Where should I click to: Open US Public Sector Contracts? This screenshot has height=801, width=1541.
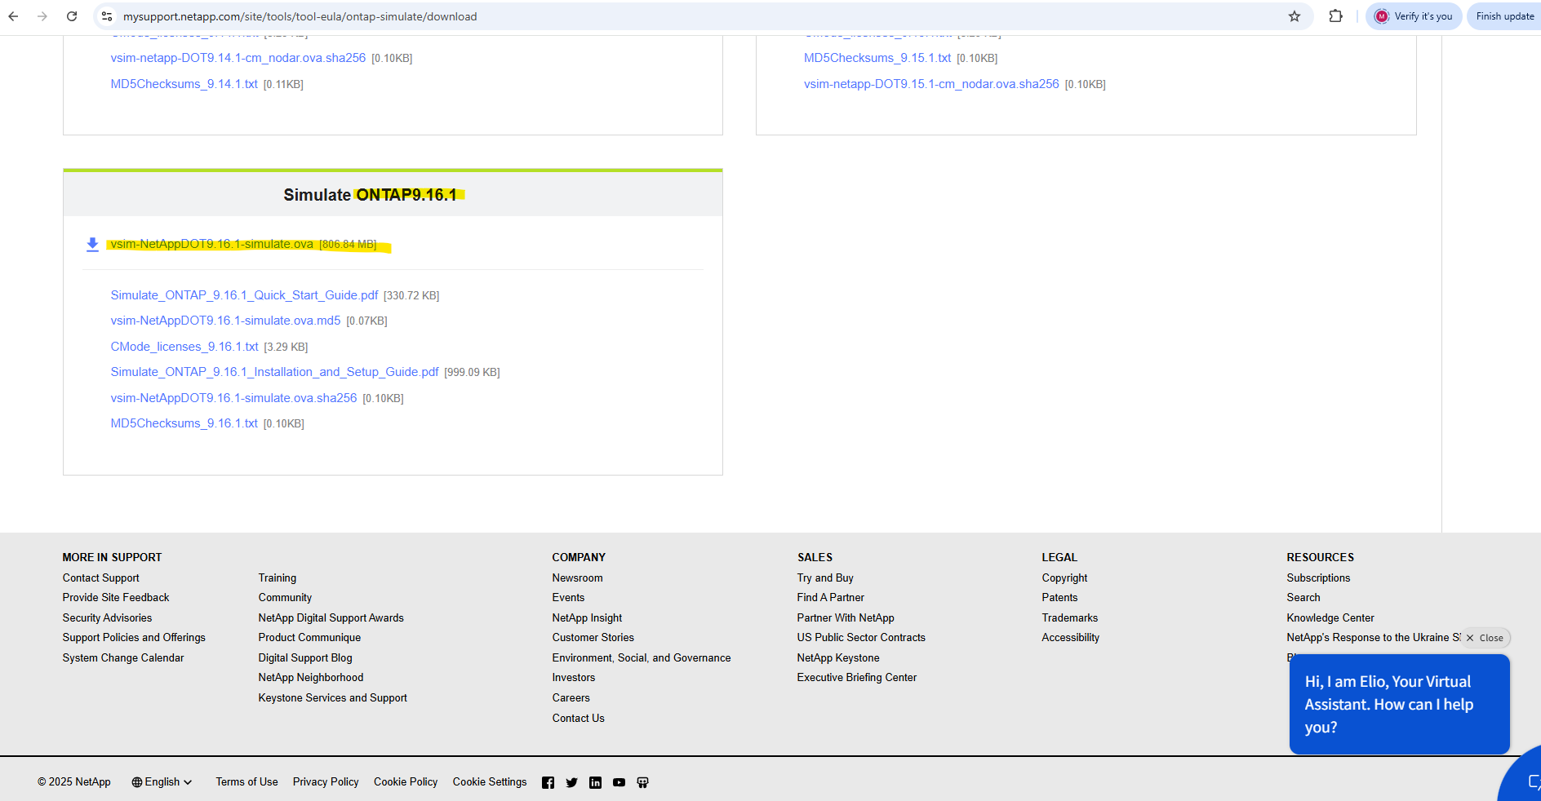coord(861,637)
